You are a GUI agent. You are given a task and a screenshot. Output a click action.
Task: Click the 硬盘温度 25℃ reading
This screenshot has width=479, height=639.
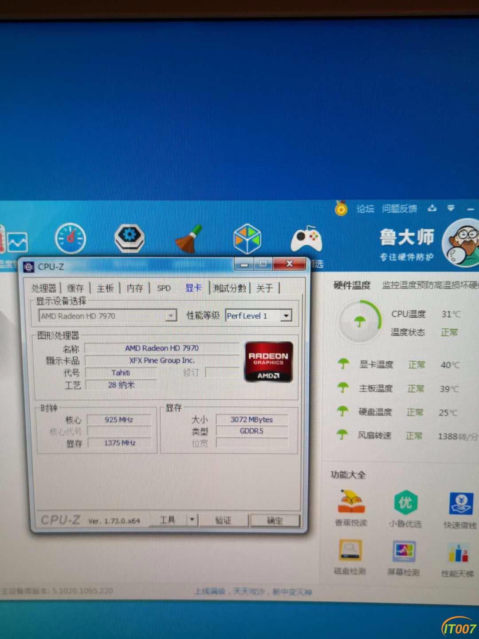click(448, 413)
